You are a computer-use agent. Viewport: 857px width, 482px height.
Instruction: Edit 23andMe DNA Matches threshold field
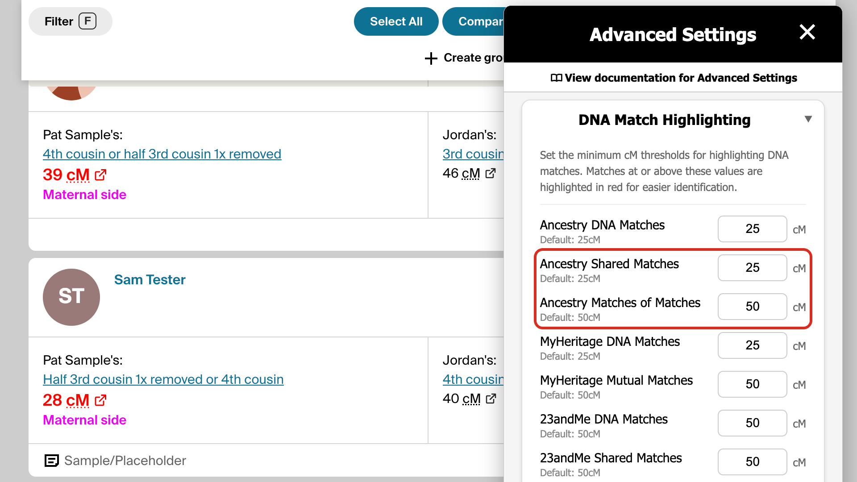click(752, 423)
